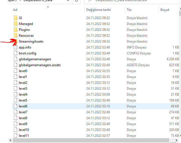This screenshot has height=143, width=181.
Task: Click the level4 file icon
Action: tap(15, 94)
